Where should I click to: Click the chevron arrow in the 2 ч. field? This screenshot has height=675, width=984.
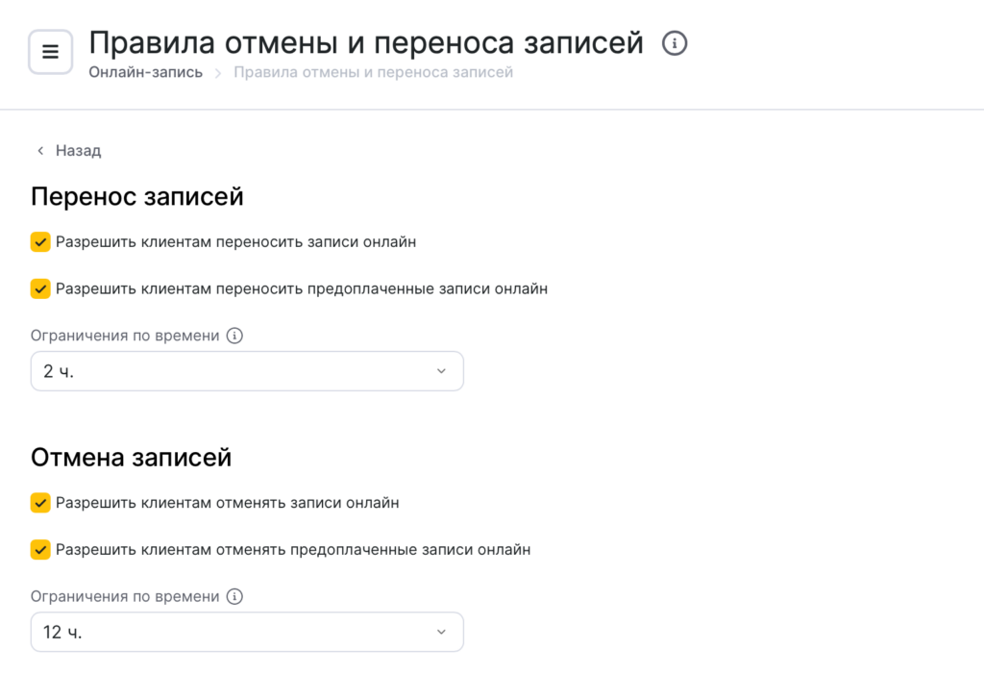pyautogui.click(x=441, y=371)
